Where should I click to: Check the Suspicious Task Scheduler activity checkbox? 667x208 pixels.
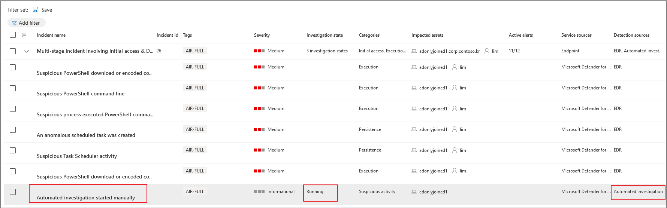pos(13,150)
